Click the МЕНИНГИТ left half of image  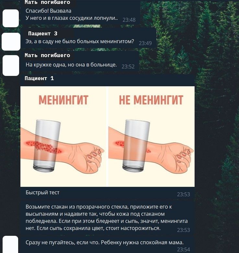tap(63, 137)
